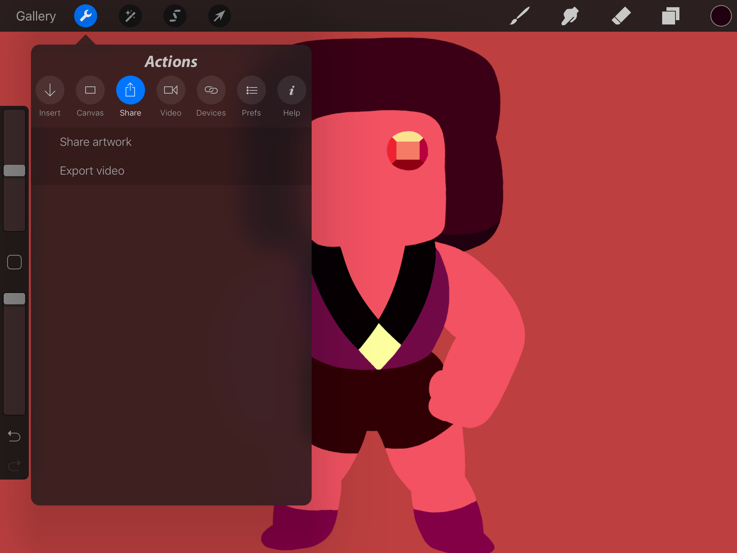Choose Share artwork option
Viewport: 737px width, 553px height.
[x=96, y=142]
